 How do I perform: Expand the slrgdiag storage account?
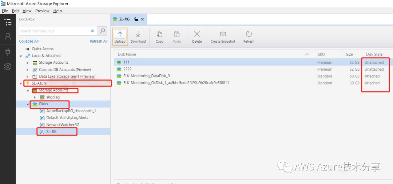(35, 97)
